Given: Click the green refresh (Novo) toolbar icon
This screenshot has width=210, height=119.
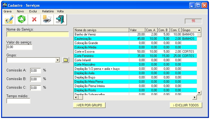Looking at the screenshot, I should point(21,20).
